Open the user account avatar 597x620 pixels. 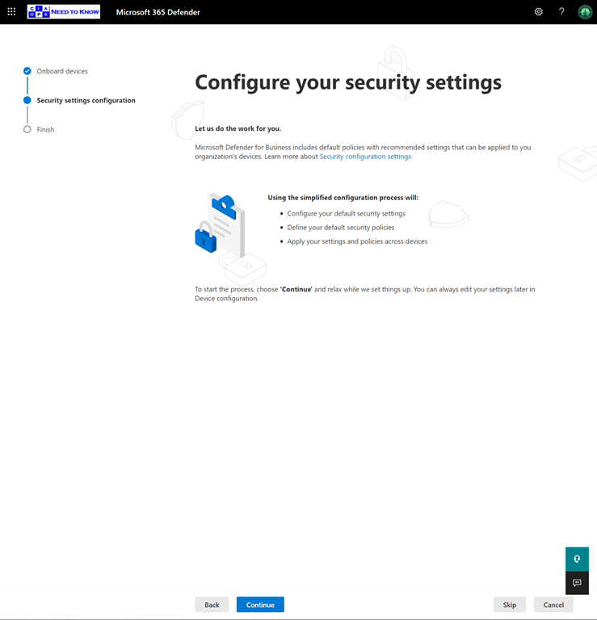[x=585, y=12]
